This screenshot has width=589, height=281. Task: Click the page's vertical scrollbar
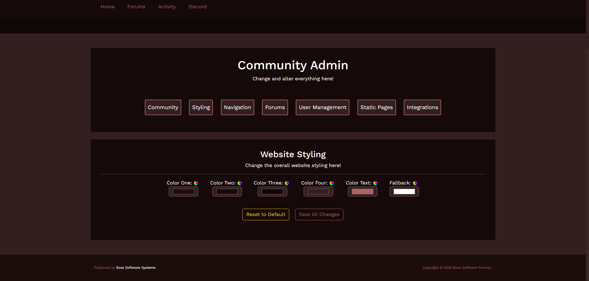587,140
